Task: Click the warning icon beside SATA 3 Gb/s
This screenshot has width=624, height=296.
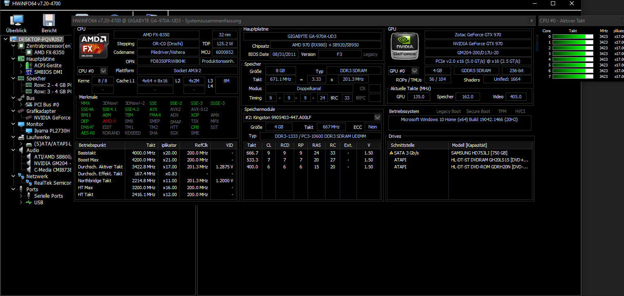Action: pyautogui.click(x=392, y=153)
